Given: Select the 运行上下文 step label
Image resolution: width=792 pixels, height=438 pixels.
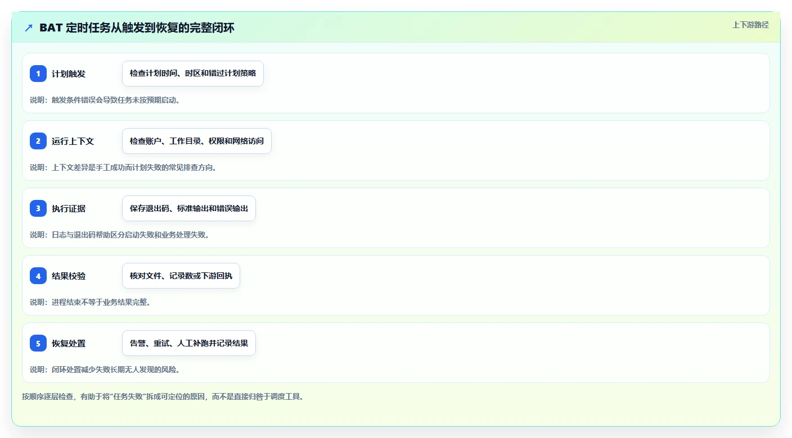Looking at the screenshot, I should click(73, 142).
